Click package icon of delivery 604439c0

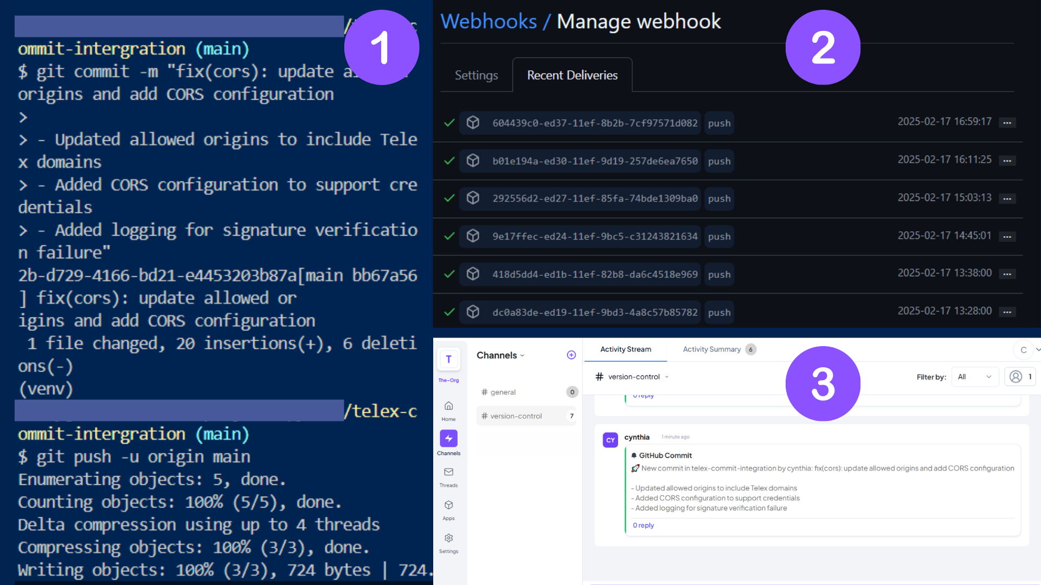coord(473,123)
